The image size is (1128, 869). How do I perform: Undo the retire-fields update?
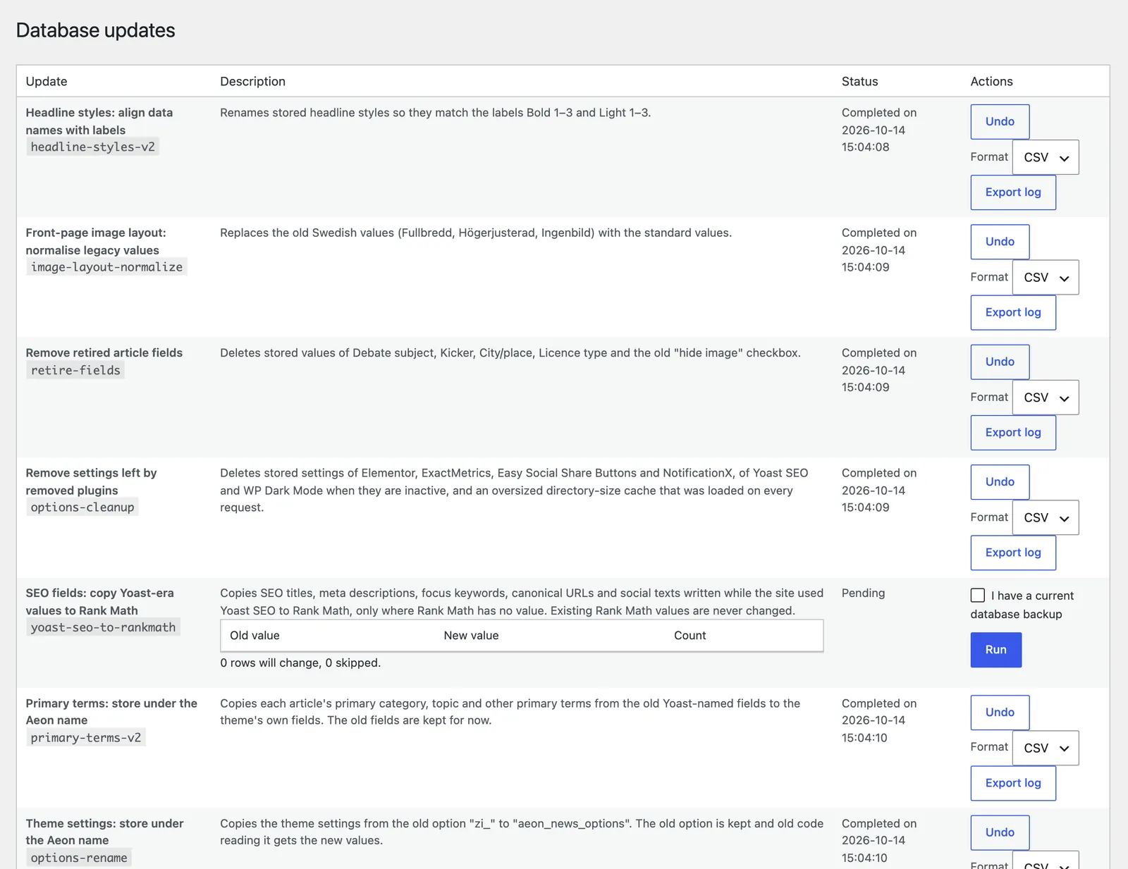[1000, 362]
